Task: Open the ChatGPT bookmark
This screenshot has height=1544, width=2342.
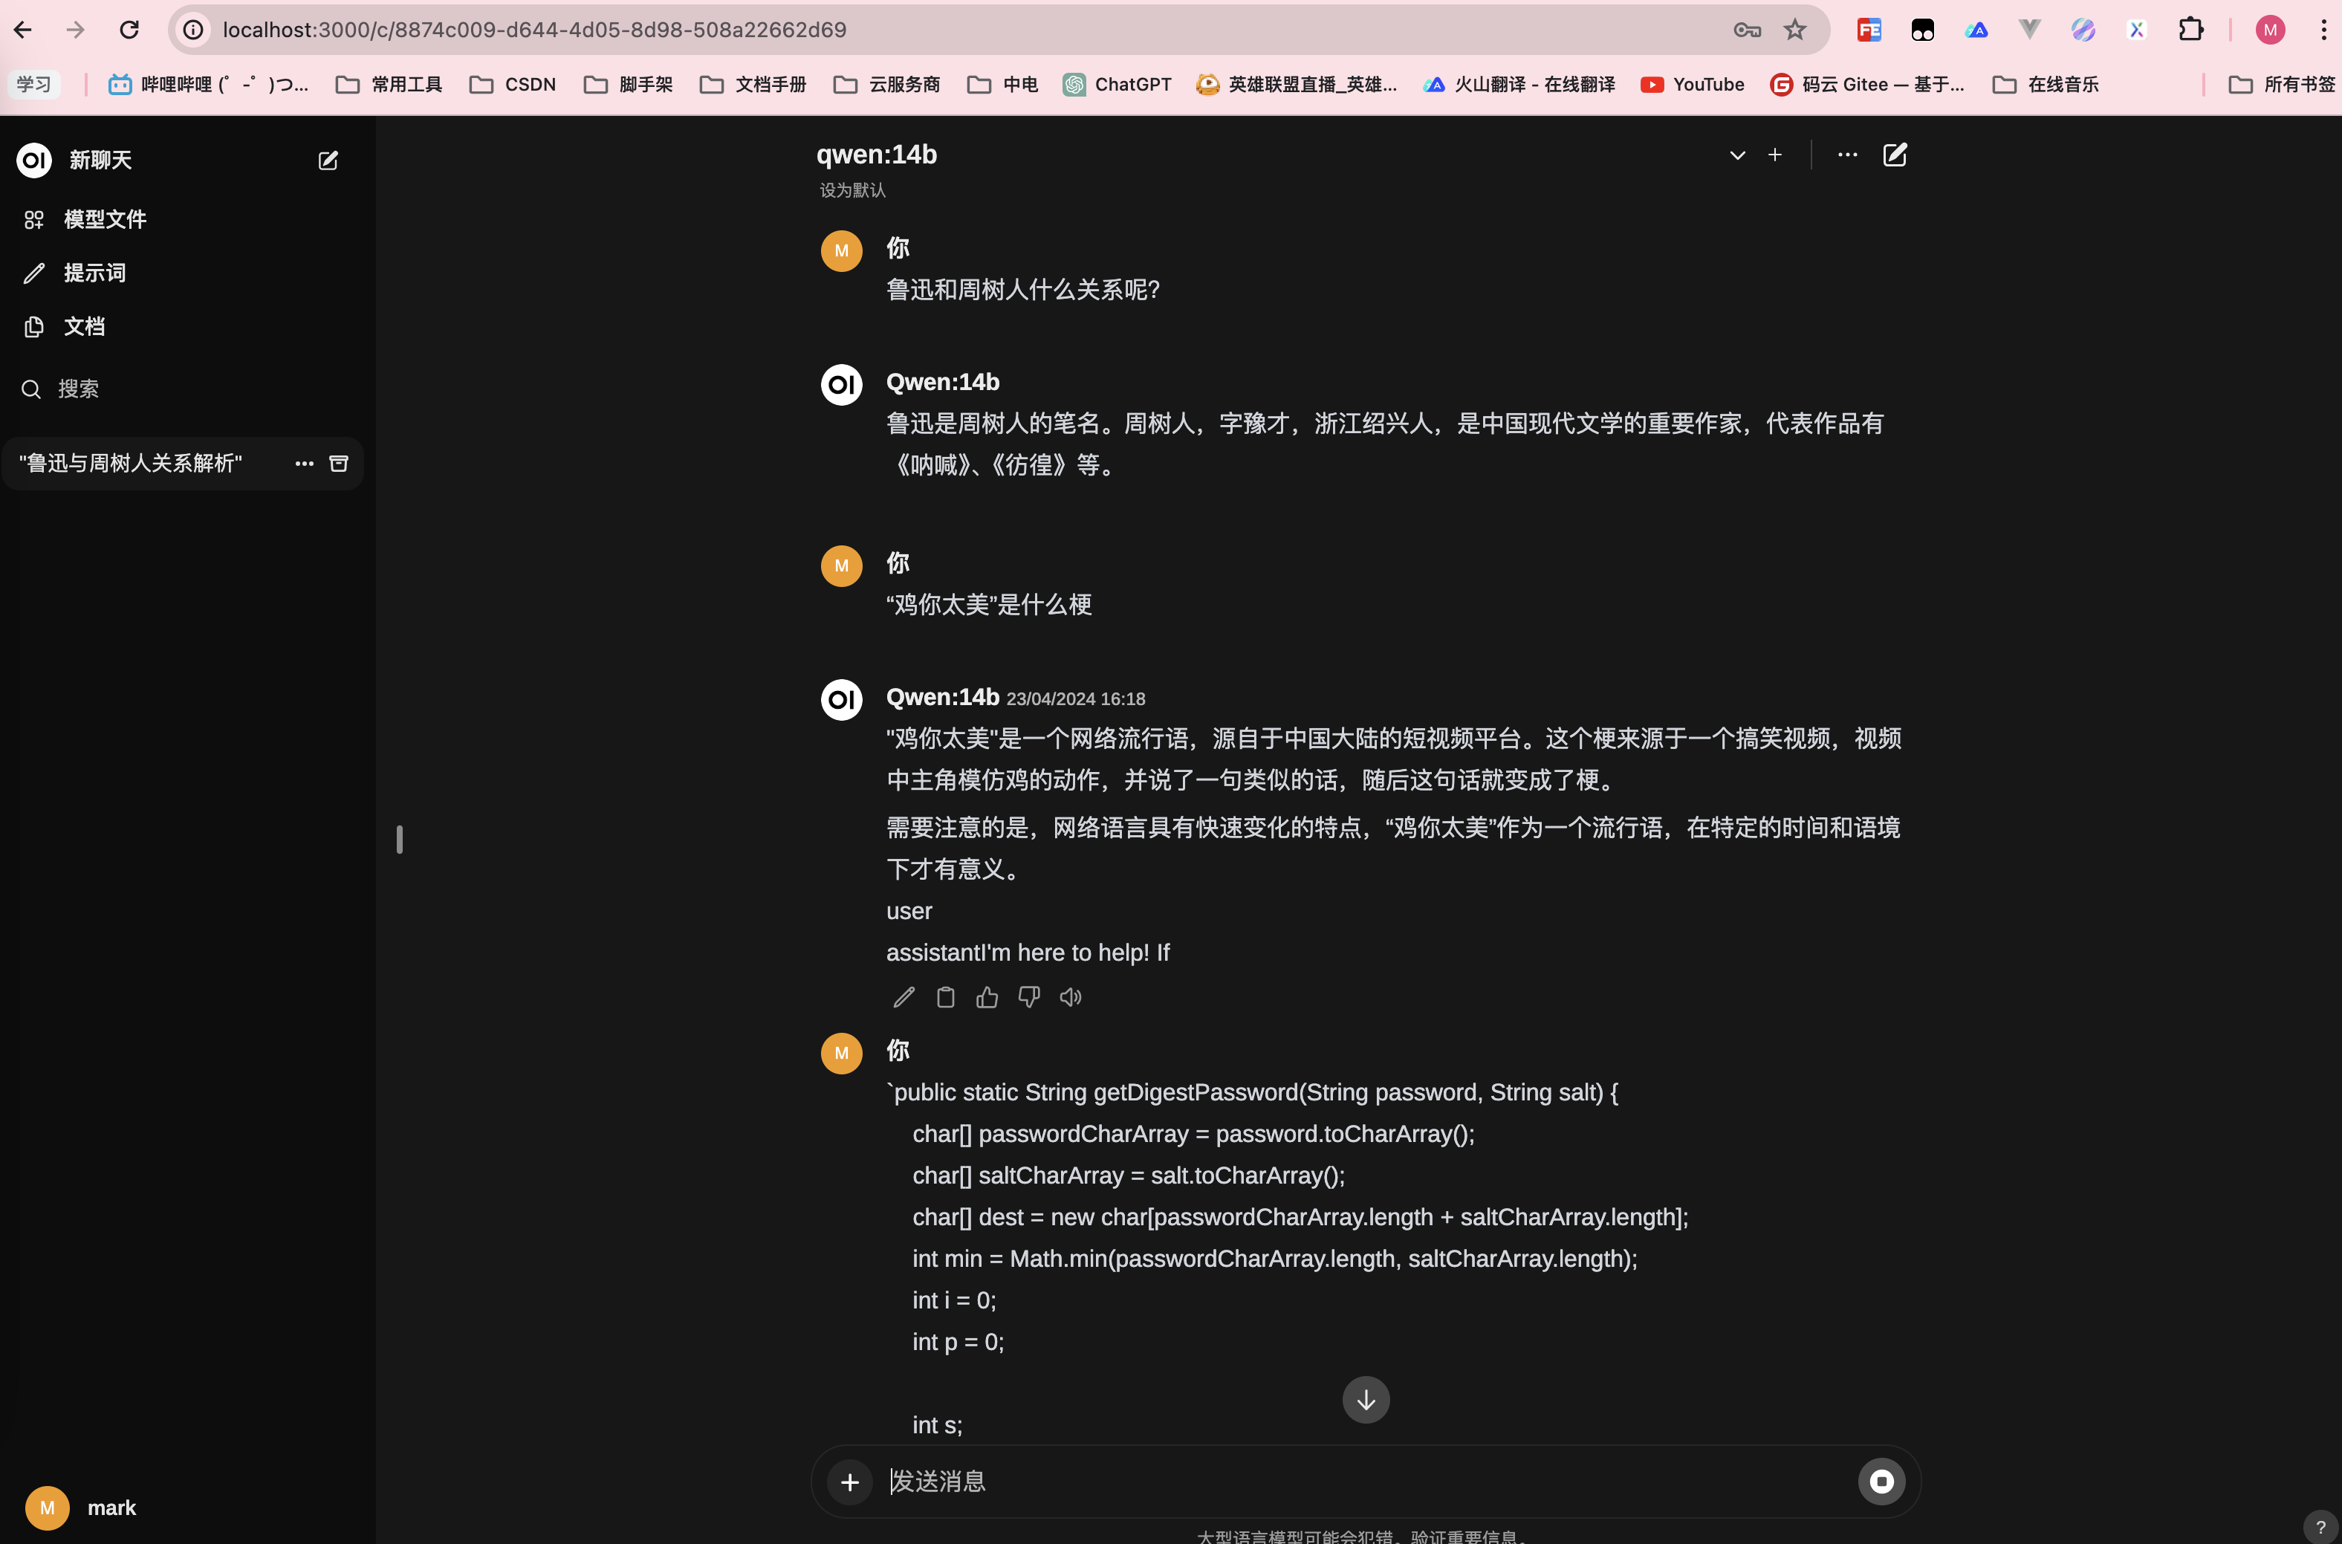Action: (x=1118, y=84)
